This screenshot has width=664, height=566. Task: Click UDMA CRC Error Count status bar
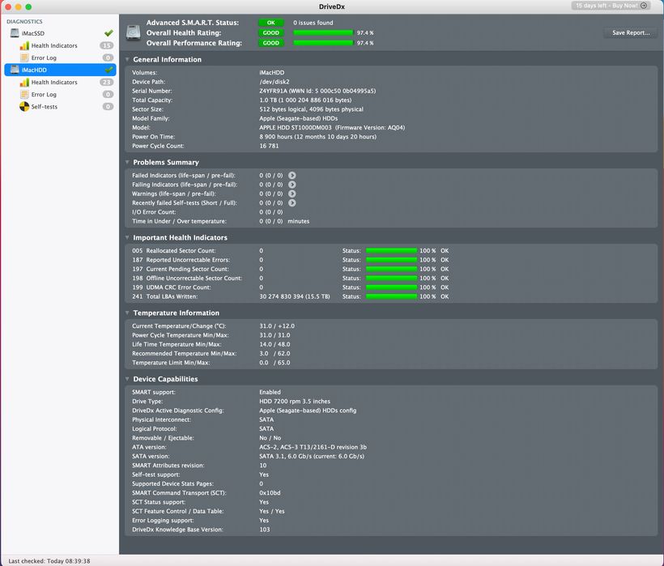pyautogui.click(x=391, y=287)
